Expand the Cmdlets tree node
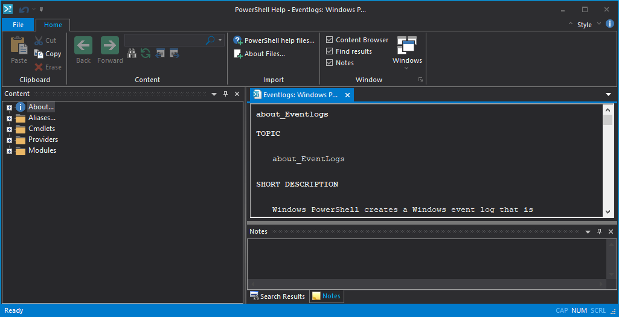The height and width of the screenshot is (317, 619). tap(9, 129)
